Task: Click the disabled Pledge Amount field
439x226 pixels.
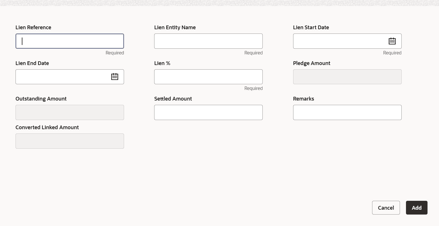Action: tap(347, 77)
